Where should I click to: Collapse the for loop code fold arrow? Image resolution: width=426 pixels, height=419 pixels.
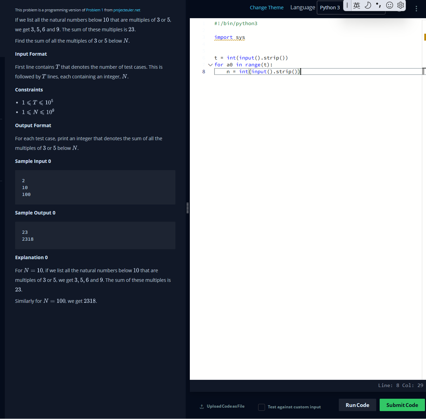[x=210, y=65]
